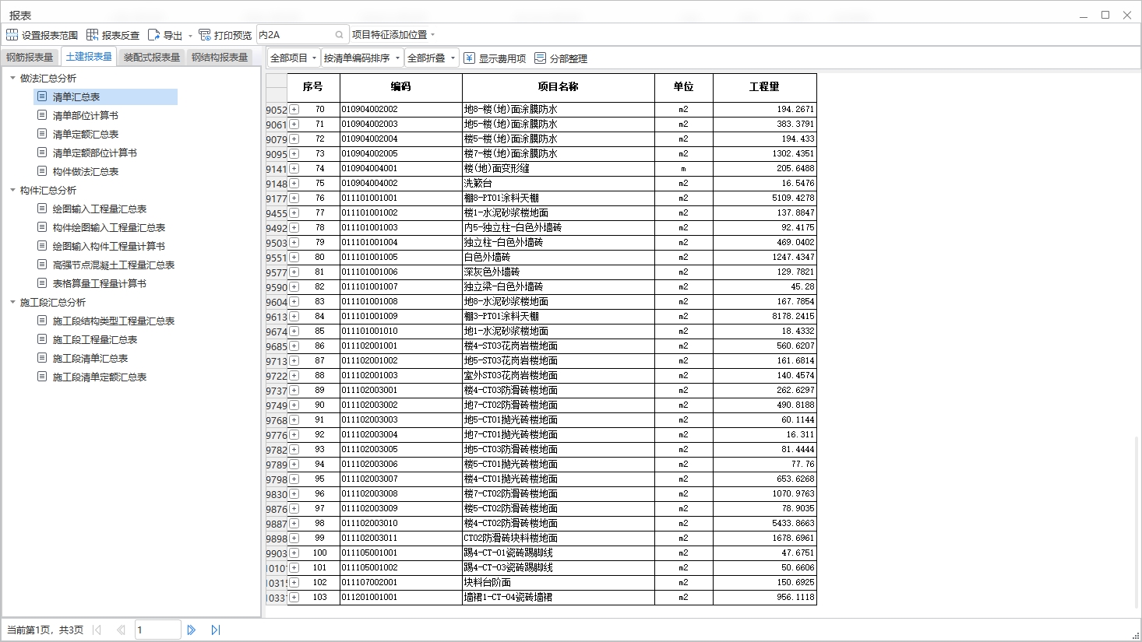
Task: Click the 项目名称 column header
Action: [x=558, y=87]
